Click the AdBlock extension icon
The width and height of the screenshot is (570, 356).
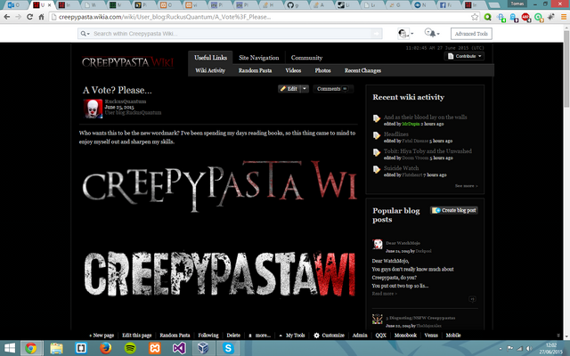pyautogui.click(x=525, y=17)
